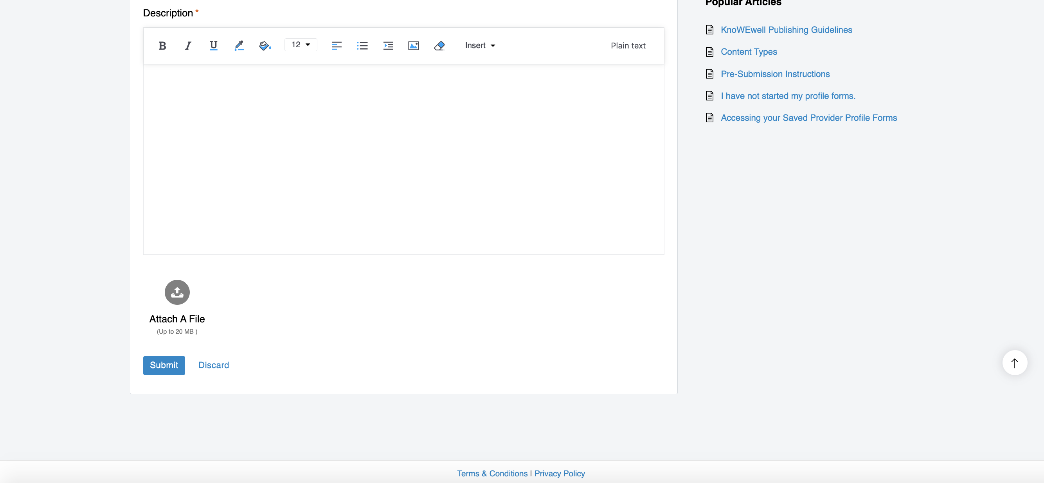
Task: Click document icon beside Pre-Submission Instructions
Action: (x=709, y=74)
